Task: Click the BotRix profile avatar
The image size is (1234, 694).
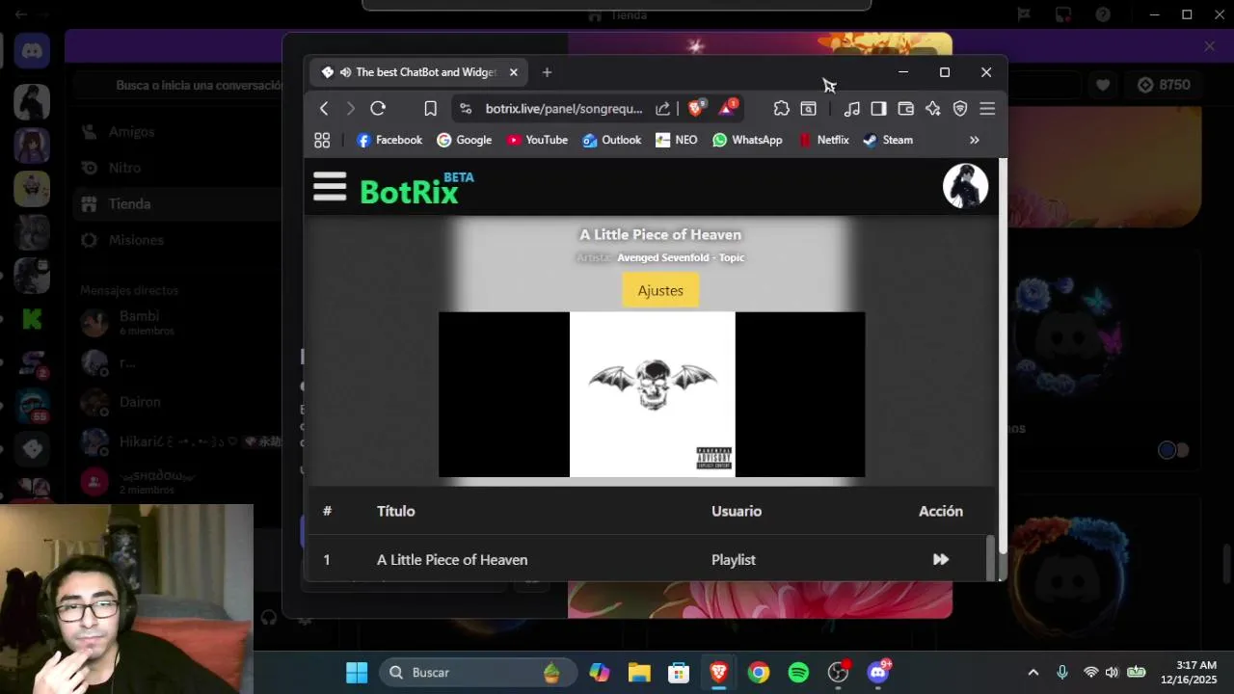Action: (965, 187)
